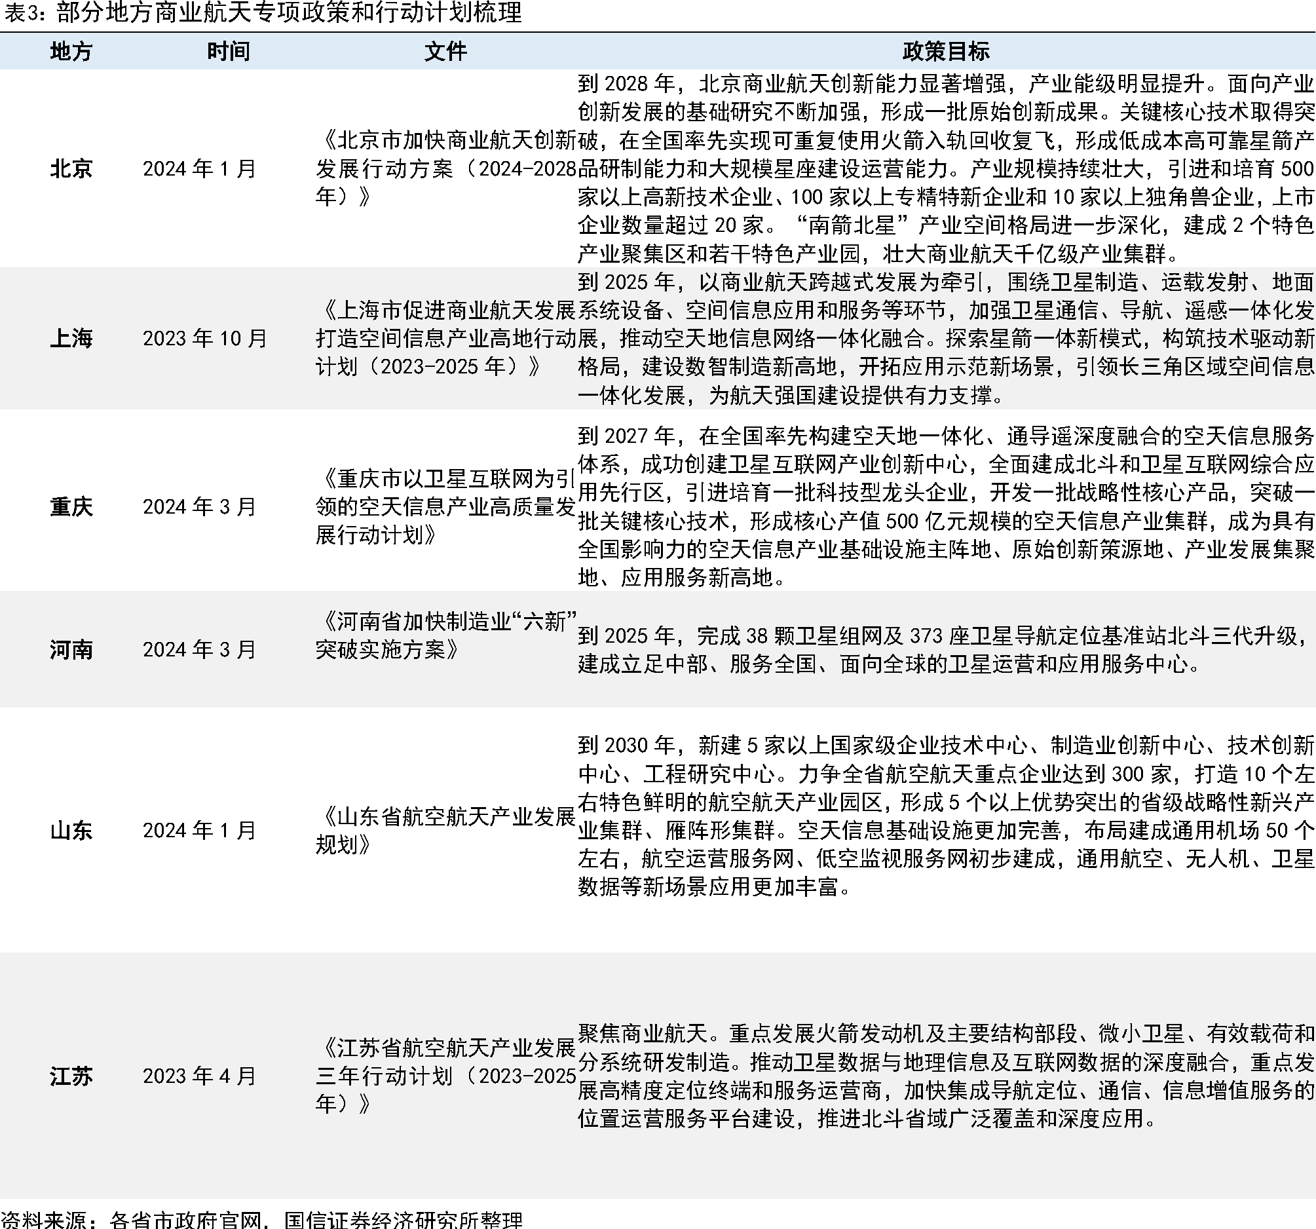Screen dimensions: 1316x1229
Task: Click the Shandong policy target starting '到 2030 年'
Action: tap(946, 816)
